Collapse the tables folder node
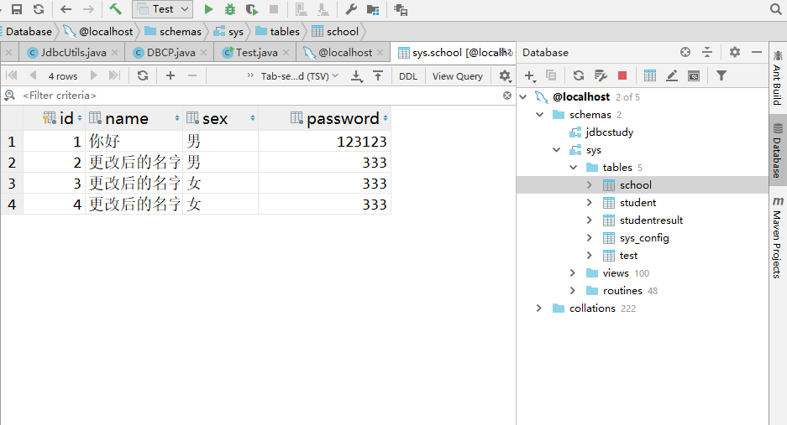The image size is (787, 425). (x=574, y=168)
